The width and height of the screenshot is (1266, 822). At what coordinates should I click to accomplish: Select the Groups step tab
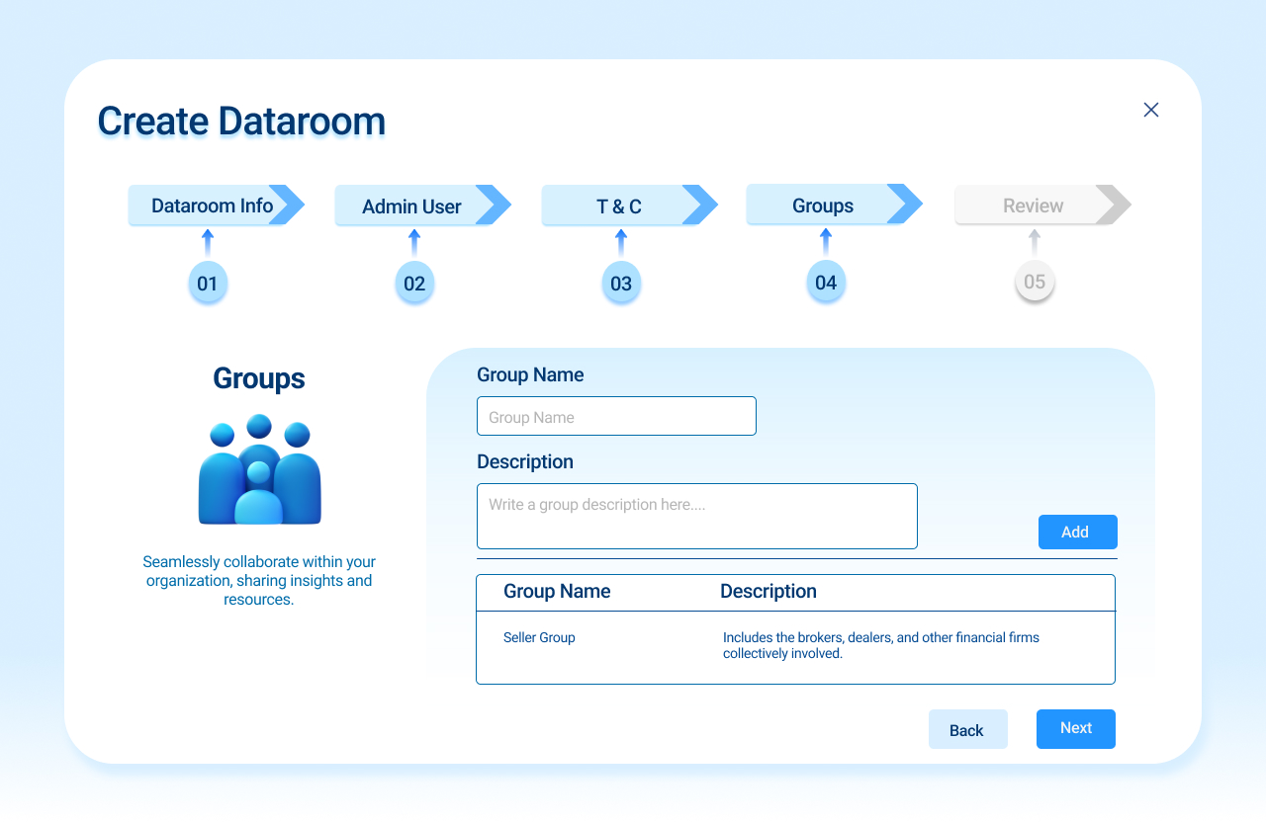coord(834,205)
